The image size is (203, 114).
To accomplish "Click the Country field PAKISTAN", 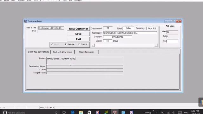I will point(117,37).
